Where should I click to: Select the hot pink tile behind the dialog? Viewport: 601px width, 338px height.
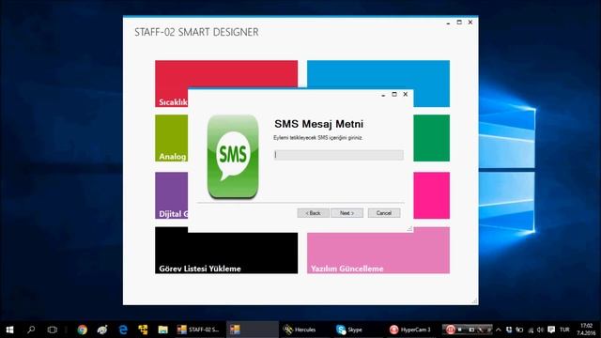(432, 195)
